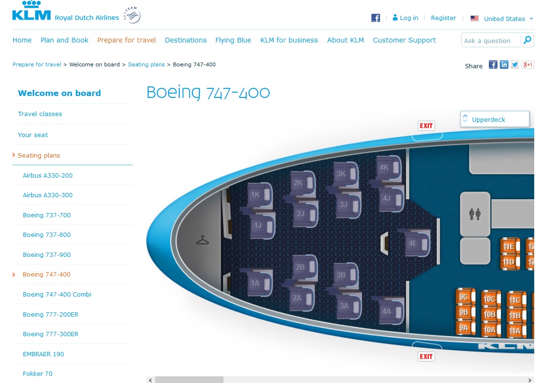
Task: Share page via Facebook icon
Action: 493,65
